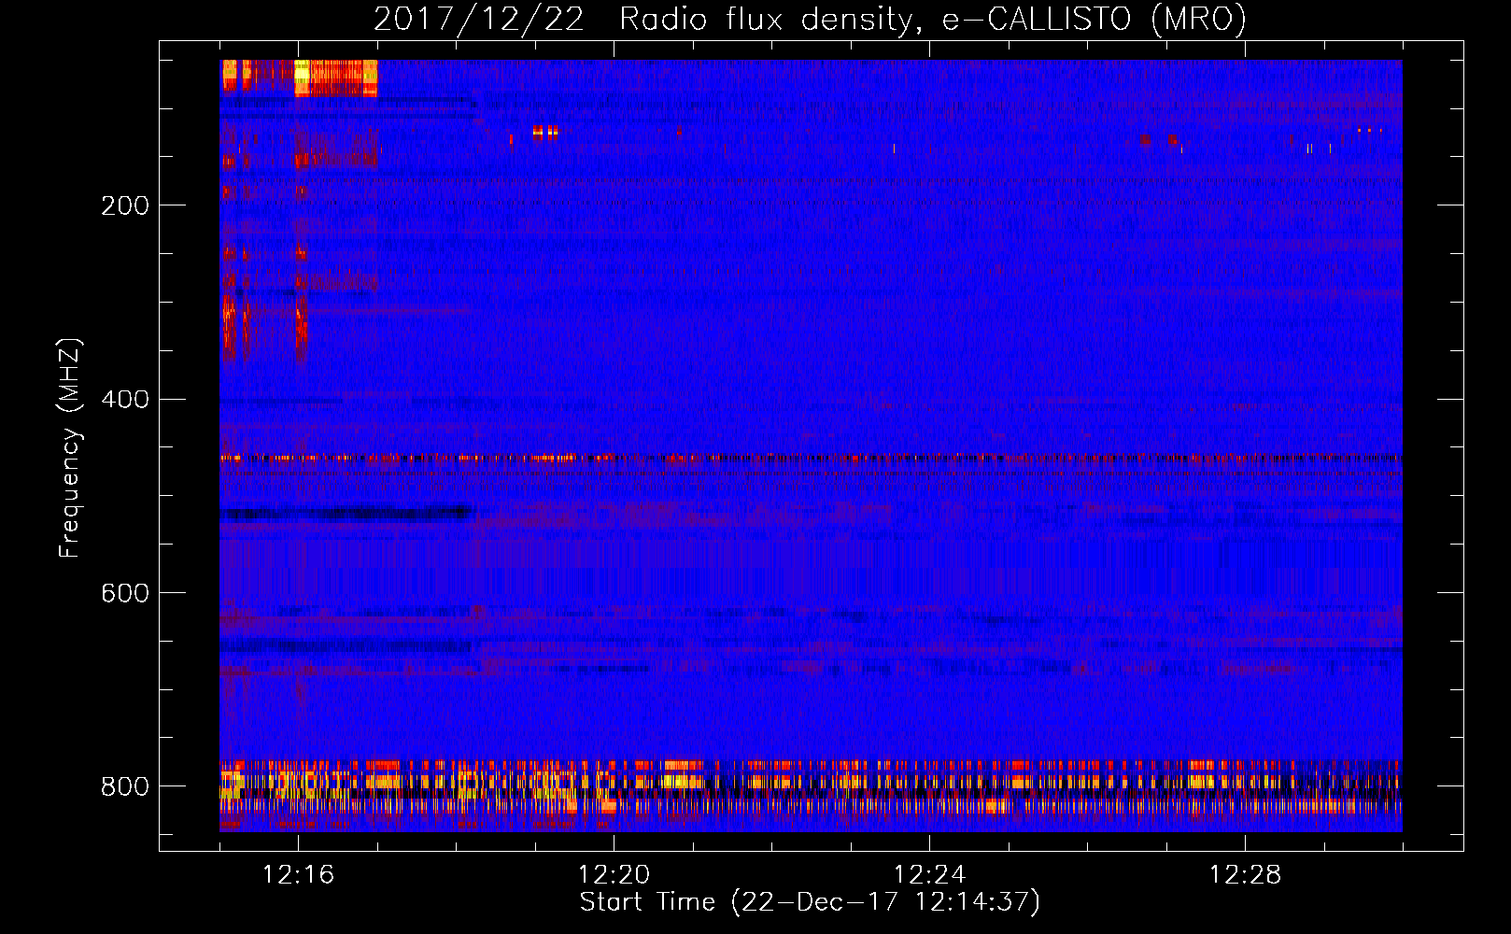Image resolution: width=1511 pixels, height=934 pixels.
Task: Select the 600 frequency tick label
Action: [x=125, y=594]
